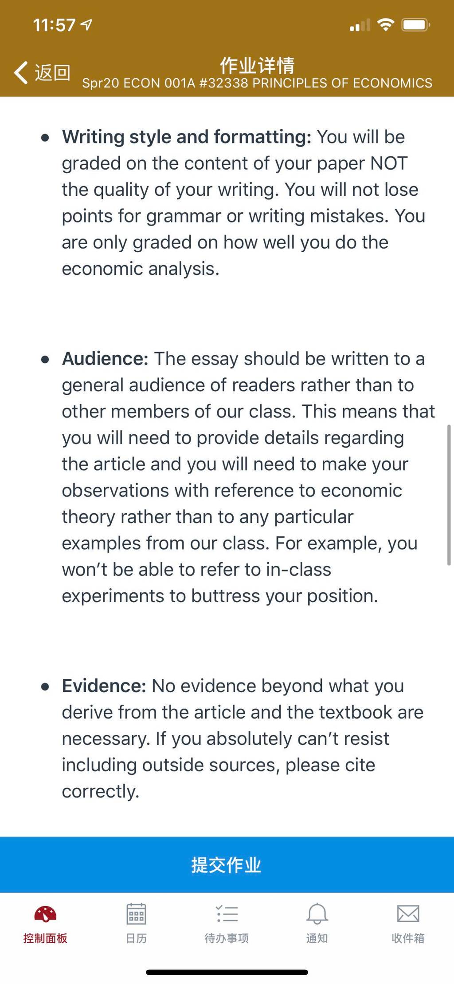Tap the 收件箱 envelope icon
The height and width of the screenshot is (984, 454).
[x=408, y=914]
